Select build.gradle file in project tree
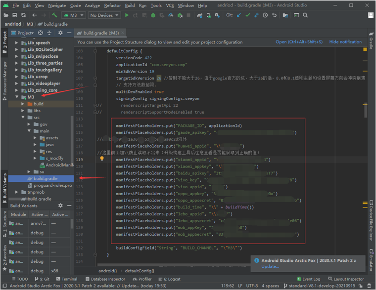The width and height of the screenshot is (376, 290). pyautogui.click(x=45, y=178)
